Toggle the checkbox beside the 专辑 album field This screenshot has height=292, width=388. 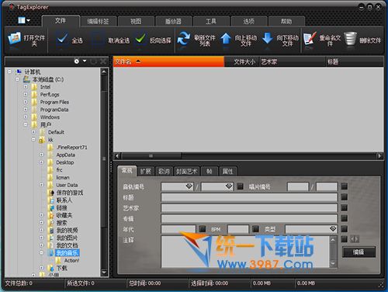[344, 218]
